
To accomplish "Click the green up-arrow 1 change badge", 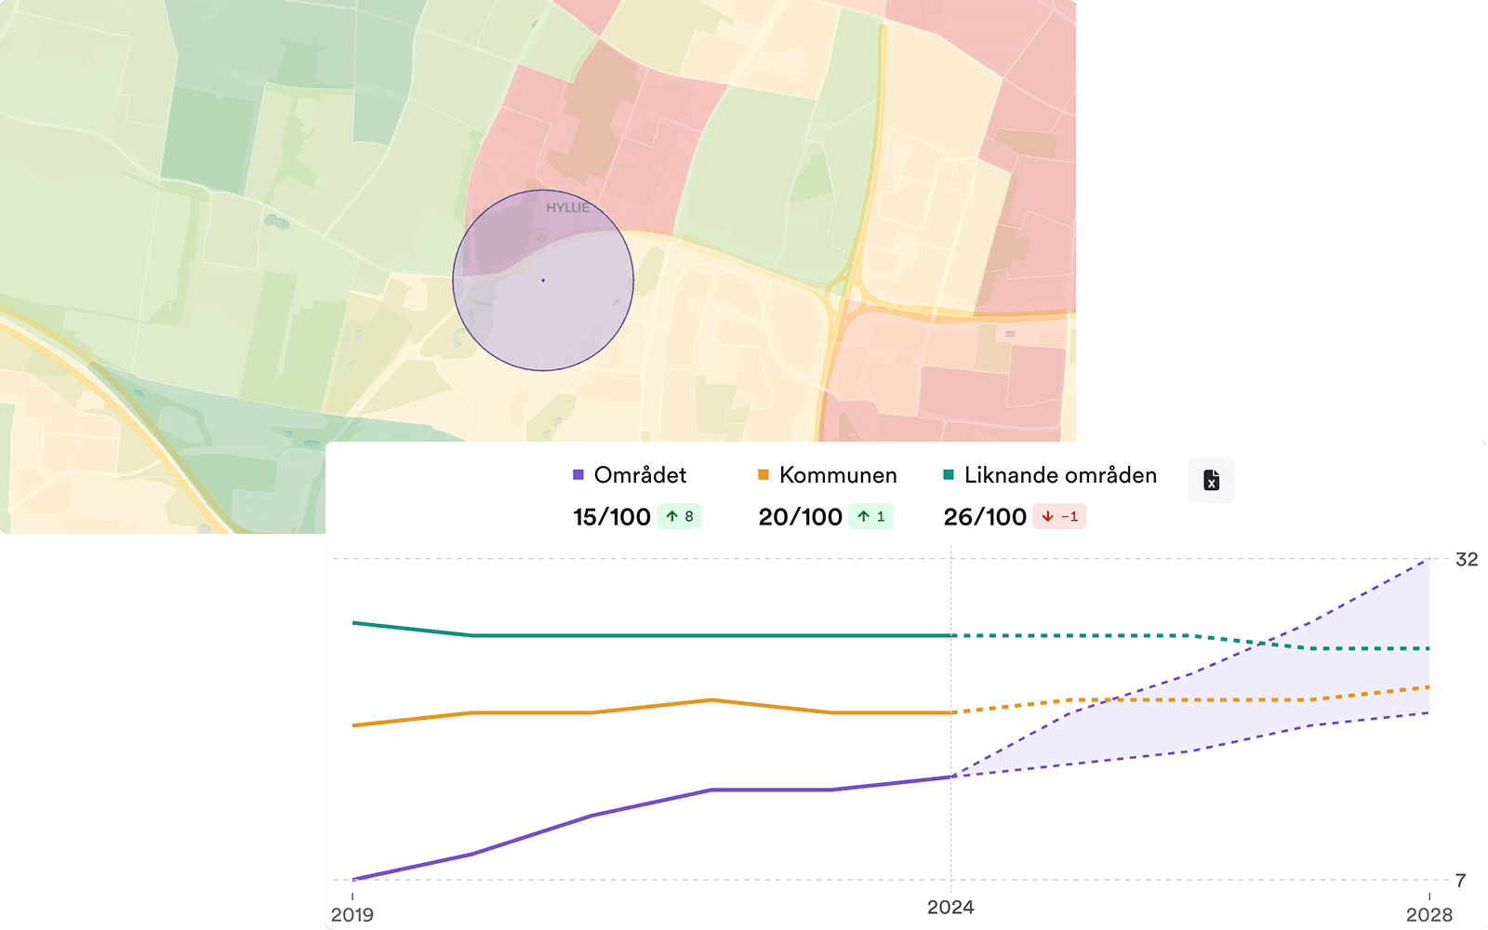I will coord(870,516).
